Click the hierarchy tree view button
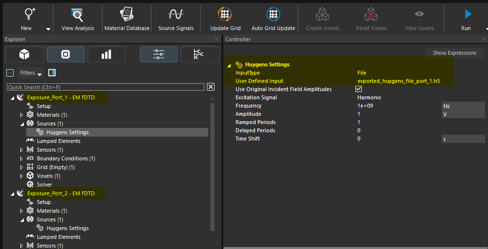The height and width of the screenshot is (249, 488). [199, 55]
